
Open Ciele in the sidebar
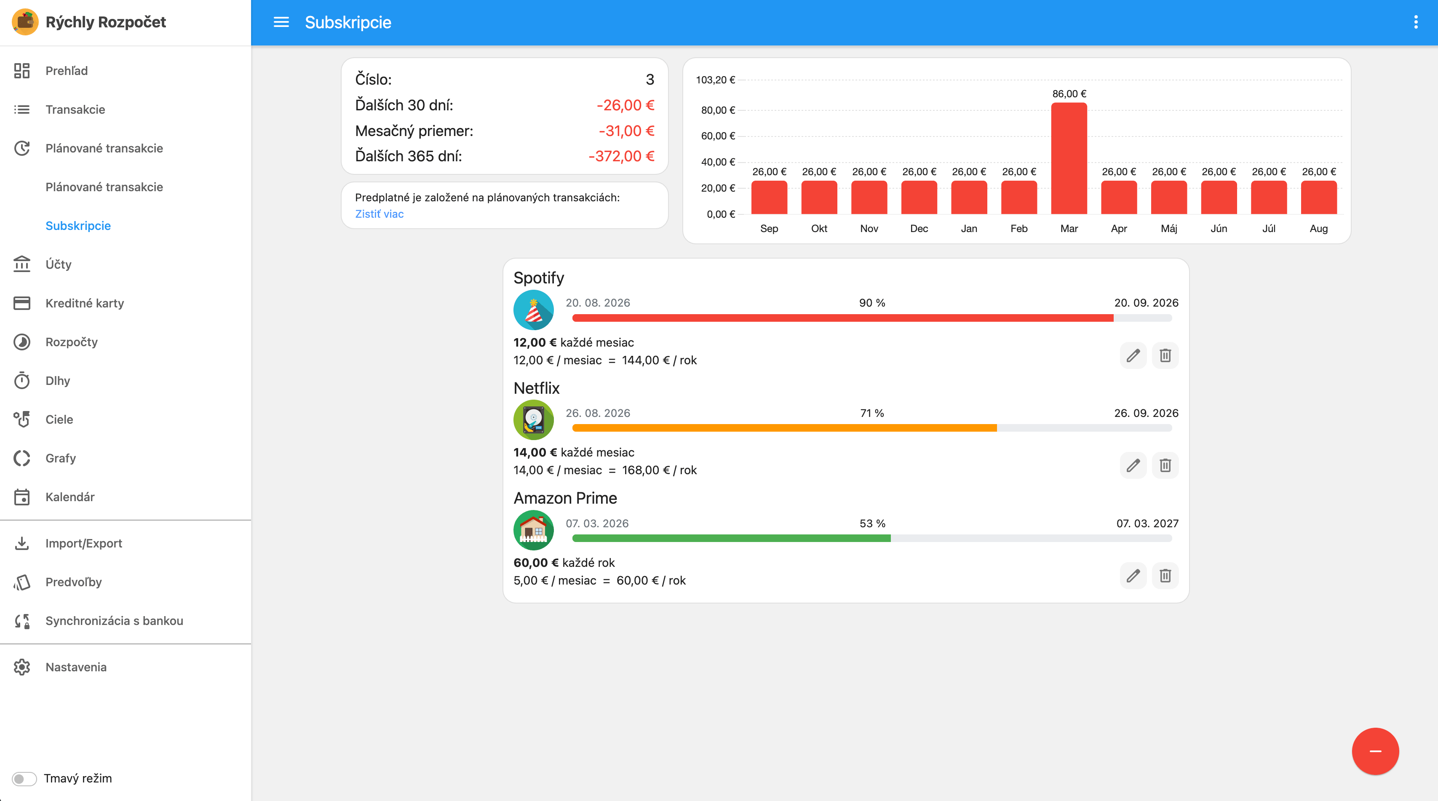tap(126, 419)
